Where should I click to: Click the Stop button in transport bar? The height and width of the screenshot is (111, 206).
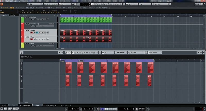[106, 109]
